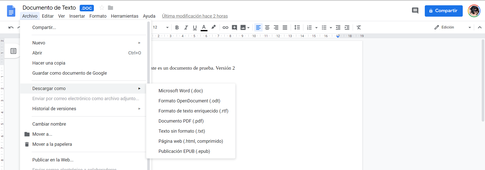Image resolution: width=485 pixels, height=170 pixels.
Task: Click the undo arrow icon
Action: 11,27
